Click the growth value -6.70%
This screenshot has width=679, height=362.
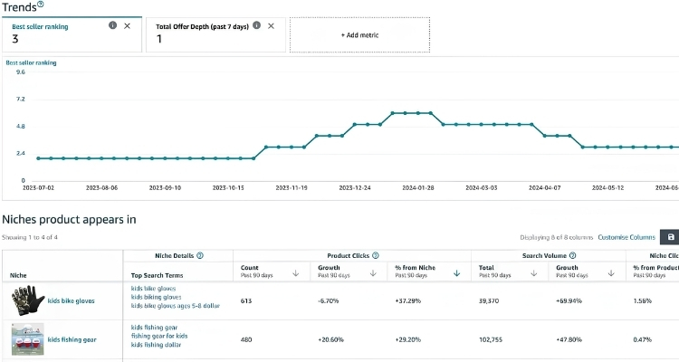[x=329, y=301]
